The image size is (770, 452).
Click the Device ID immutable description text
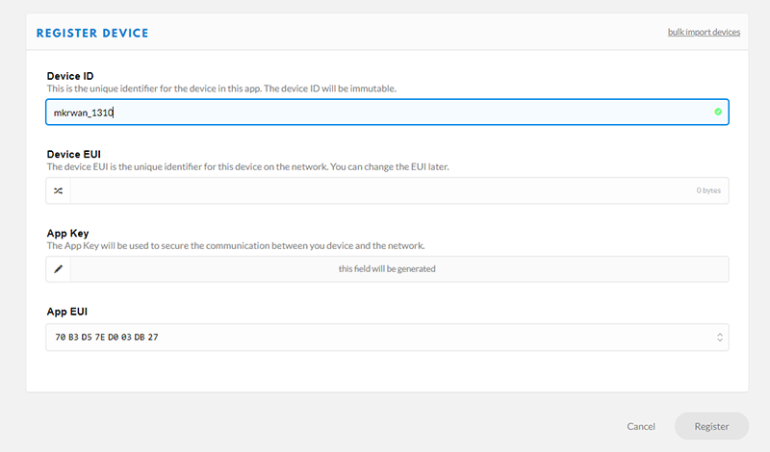(221, 88)
